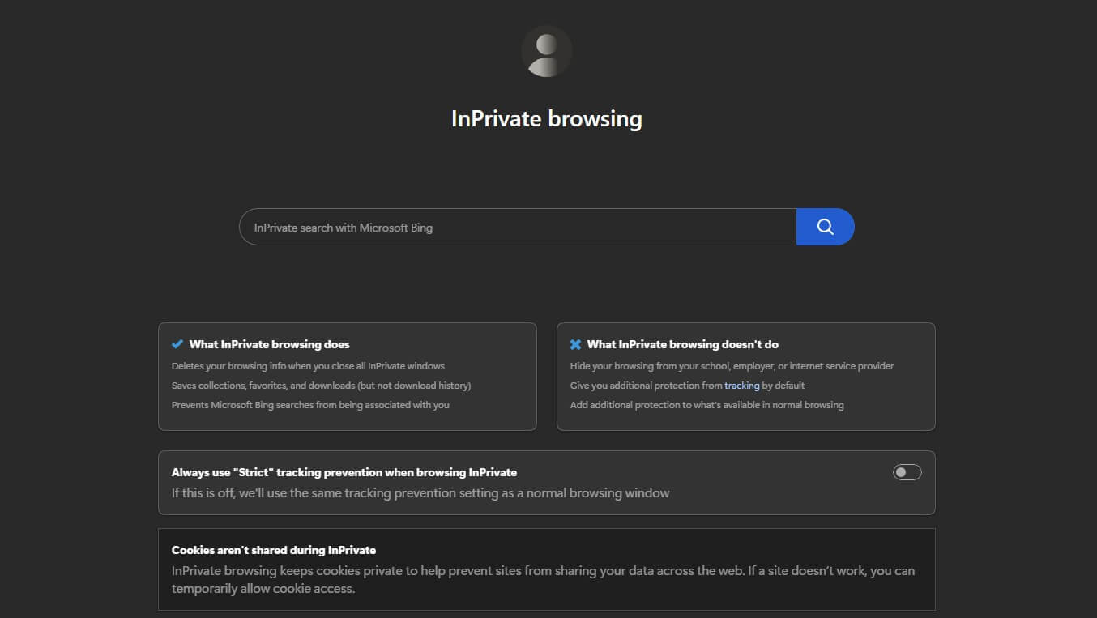Click the InPrivate profile avatar icon
Image resolution: width=1097 pixels, height=618 pixels.
point(547,51)
